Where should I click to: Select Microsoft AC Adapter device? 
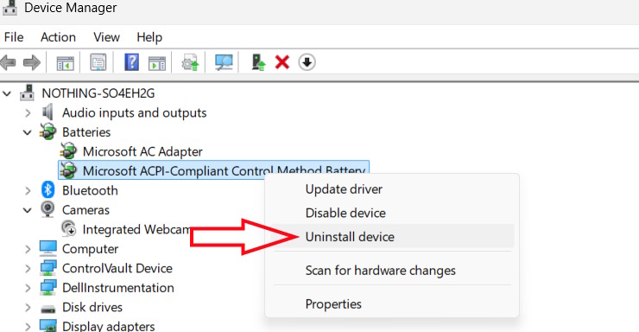[x=142, y=151]
